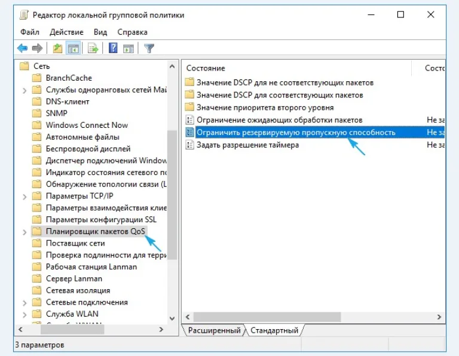The width and height of the screenshot is (459, 356).
Task: Open the "Вид" menu
Action: [x=100, y=32]
